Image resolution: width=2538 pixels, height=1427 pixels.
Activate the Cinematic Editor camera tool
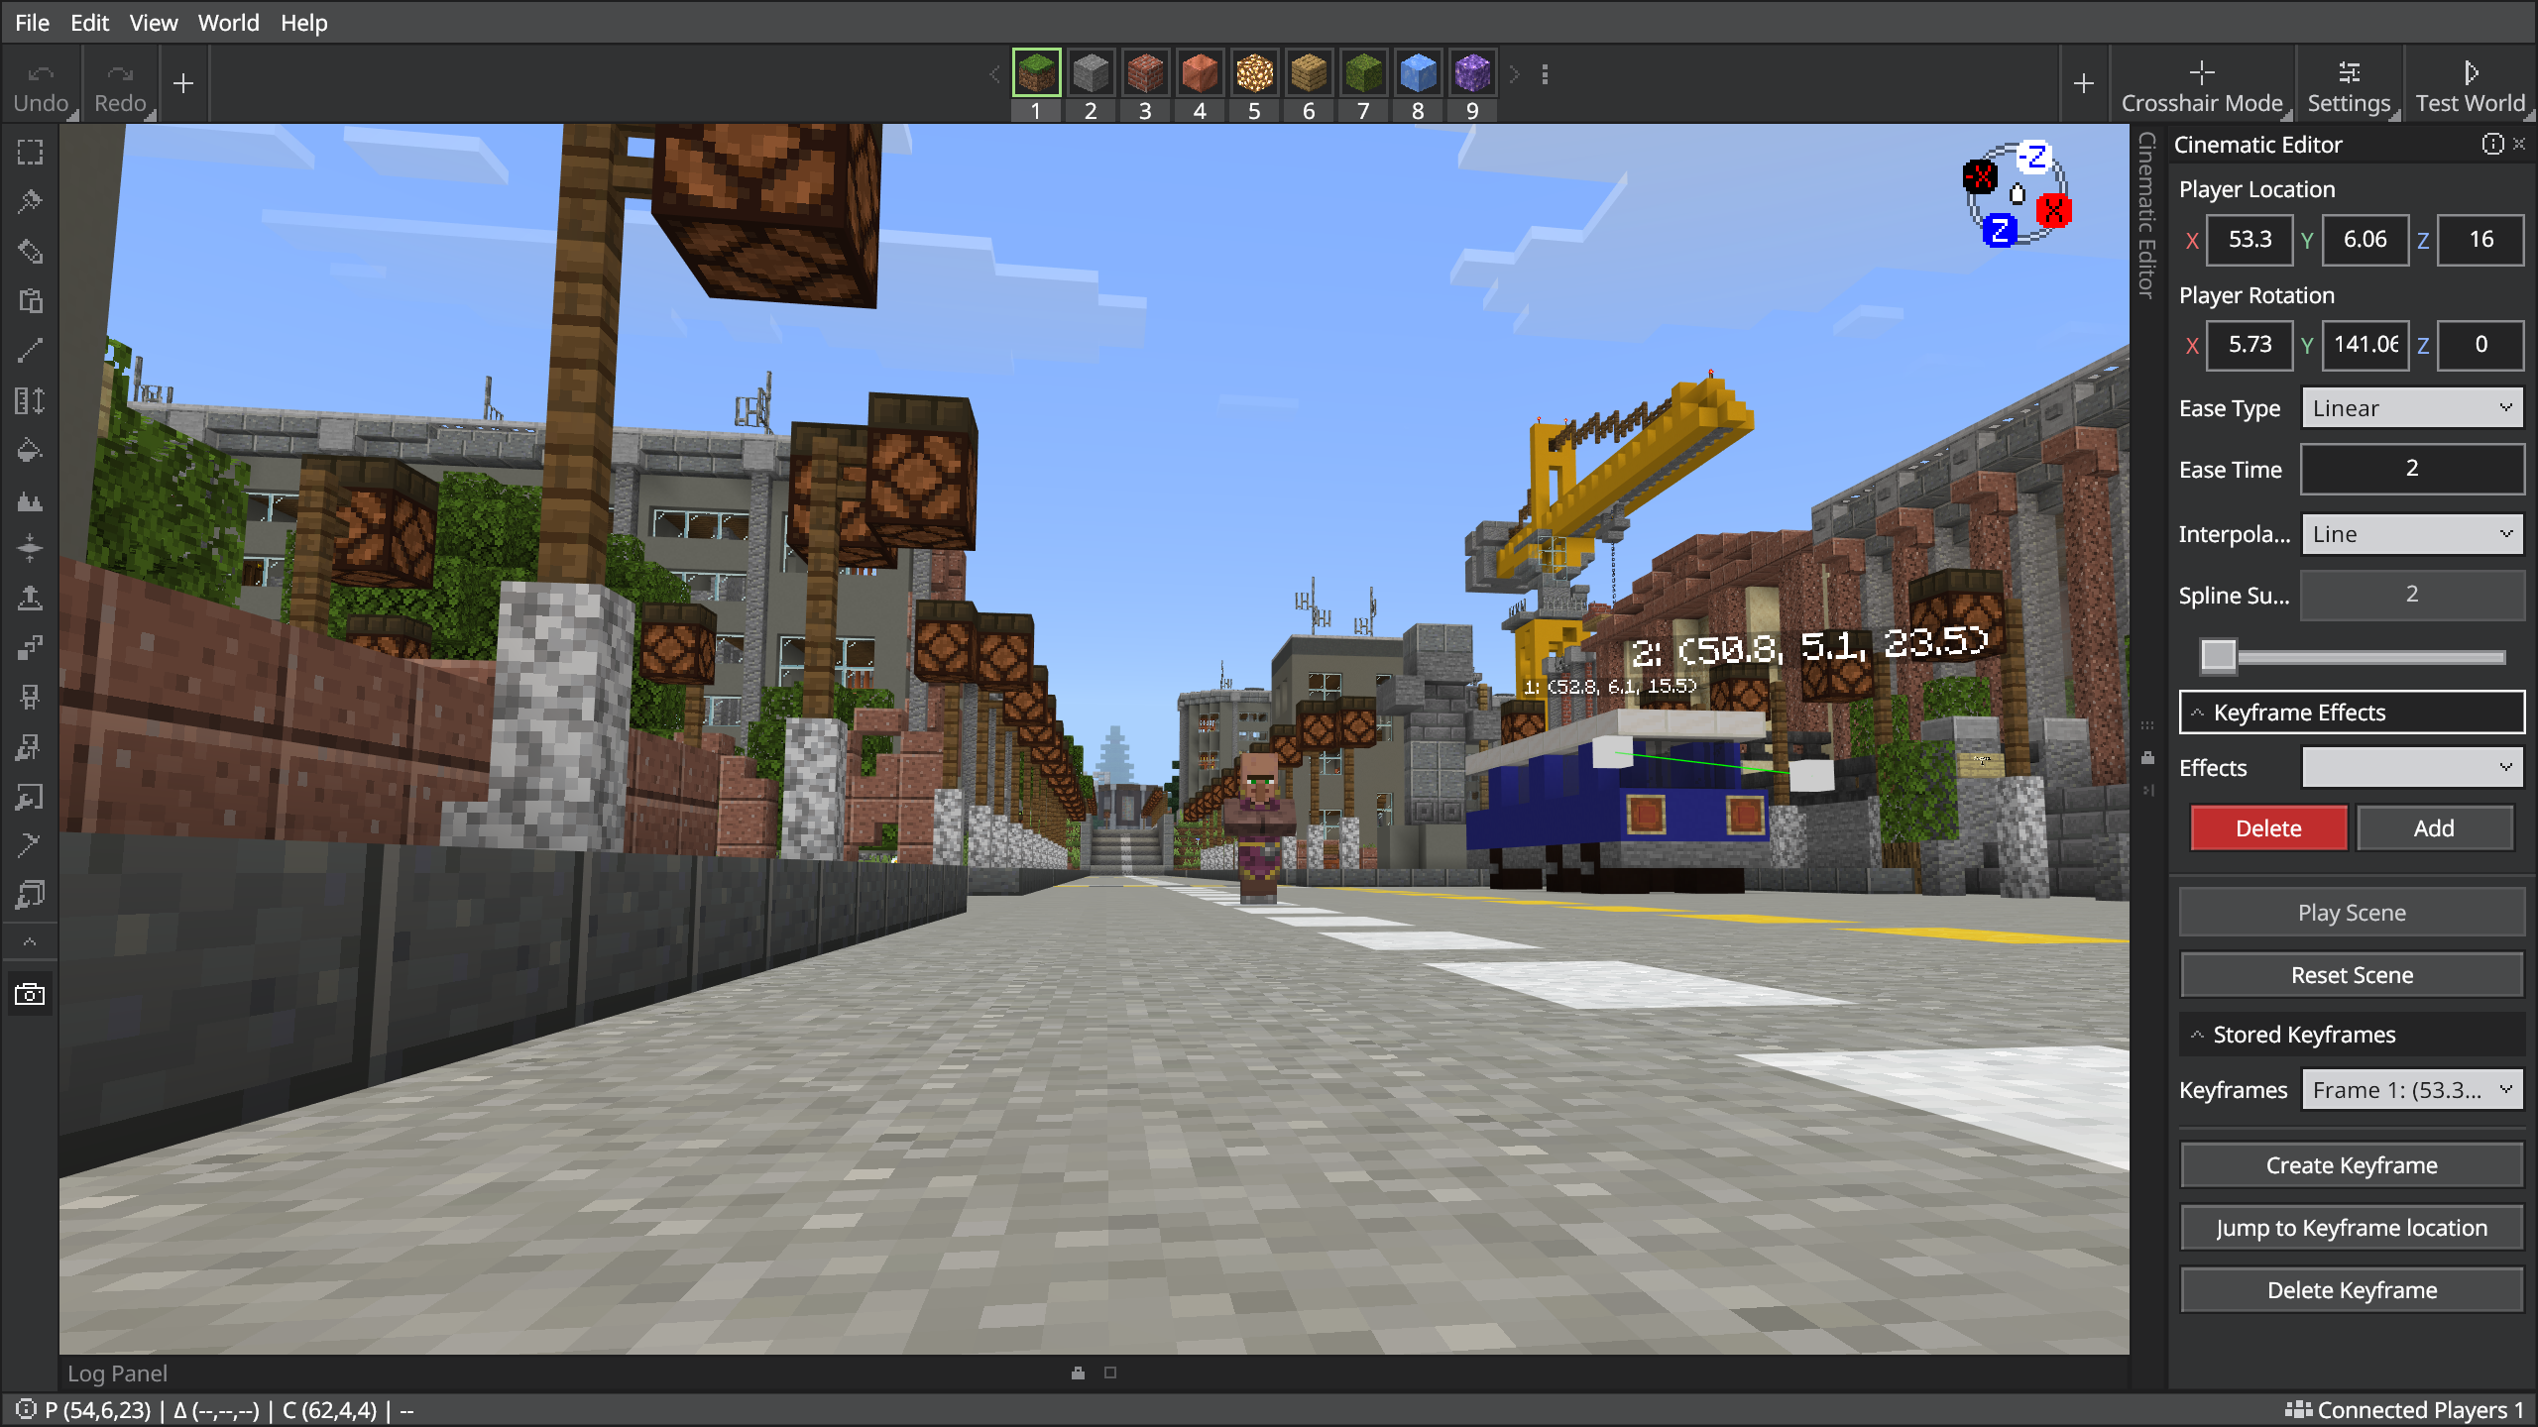[30, 994]
